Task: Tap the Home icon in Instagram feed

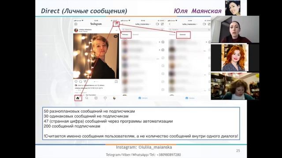Action: pos(78,98)
